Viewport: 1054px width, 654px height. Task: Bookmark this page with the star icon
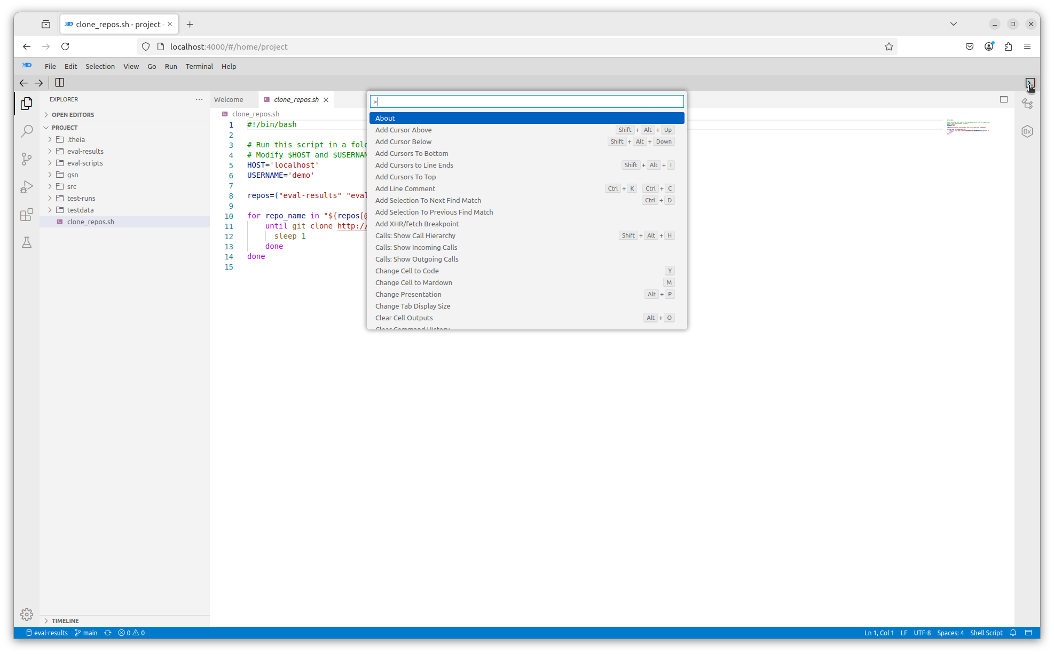tap(889, 46)
